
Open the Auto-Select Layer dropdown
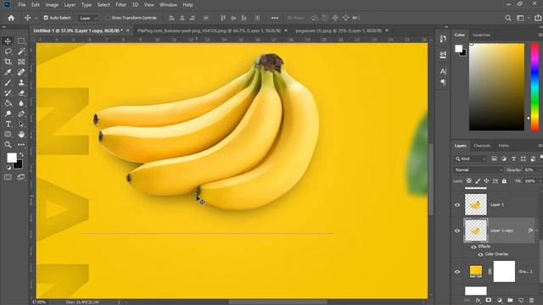pos(88,18)
